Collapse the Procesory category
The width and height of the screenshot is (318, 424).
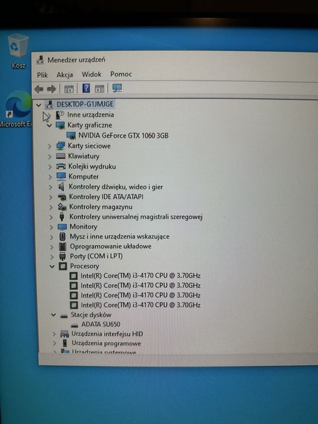tap(52, 267)
